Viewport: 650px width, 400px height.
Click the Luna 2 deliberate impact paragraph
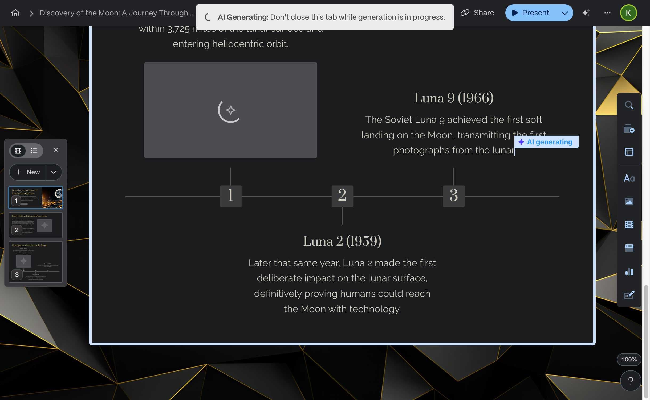click(342, 286)
